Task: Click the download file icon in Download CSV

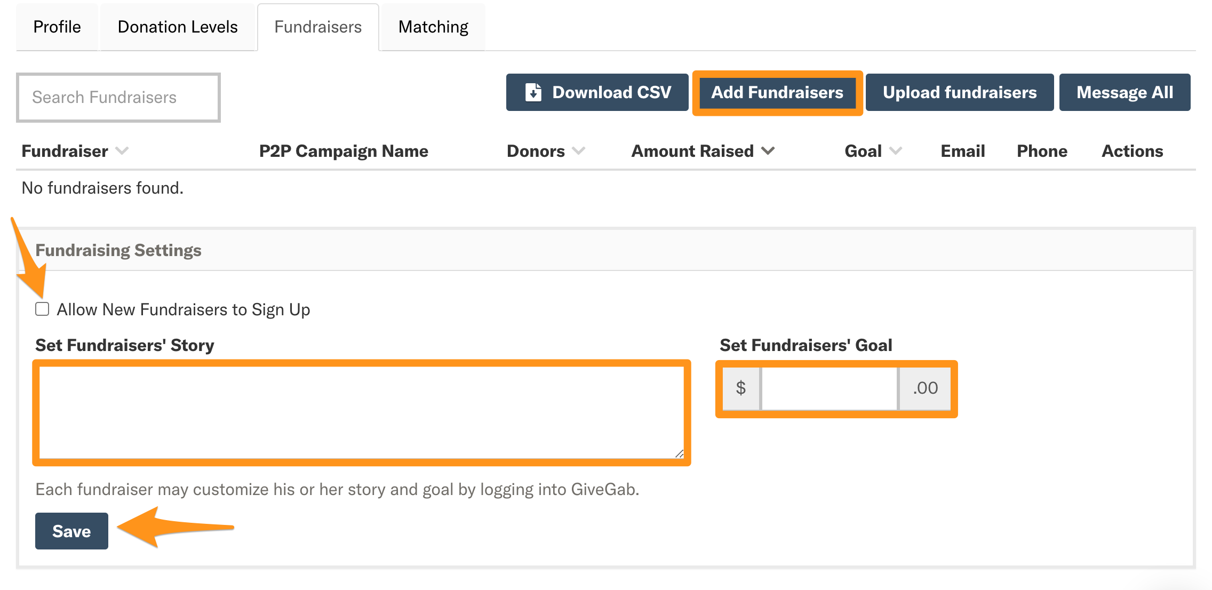Action: click(x=533, y=92)
